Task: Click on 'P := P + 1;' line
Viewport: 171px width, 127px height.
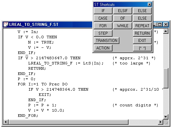Action: [42, 105]
